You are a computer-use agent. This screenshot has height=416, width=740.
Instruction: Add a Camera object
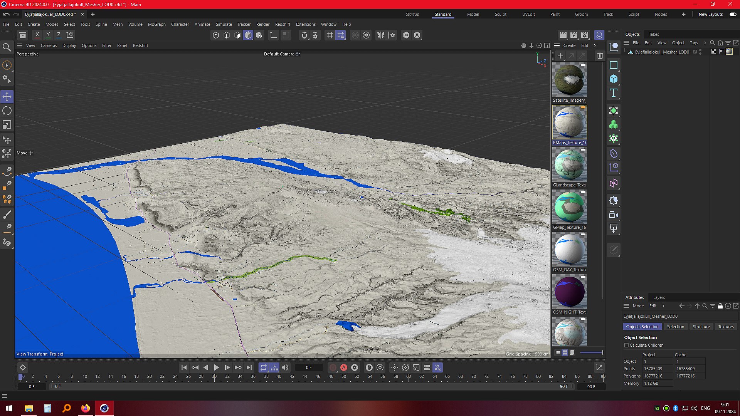click(x=614, y=215)
